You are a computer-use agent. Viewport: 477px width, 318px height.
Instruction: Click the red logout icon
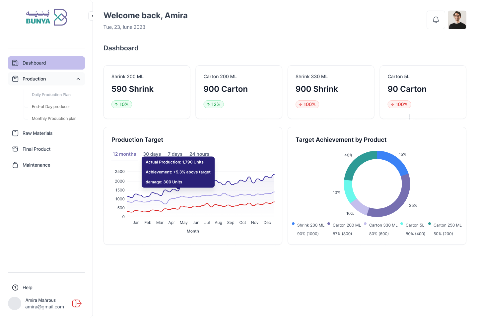[x=77, y=303]
